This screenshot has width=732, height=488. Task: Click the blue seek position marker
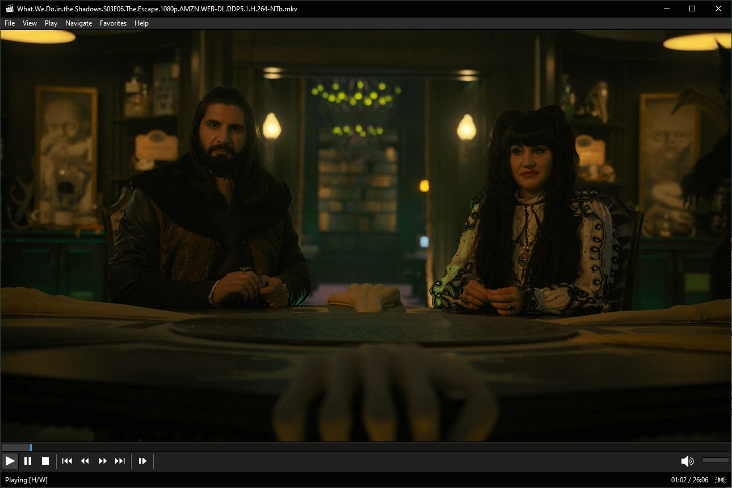31,448
